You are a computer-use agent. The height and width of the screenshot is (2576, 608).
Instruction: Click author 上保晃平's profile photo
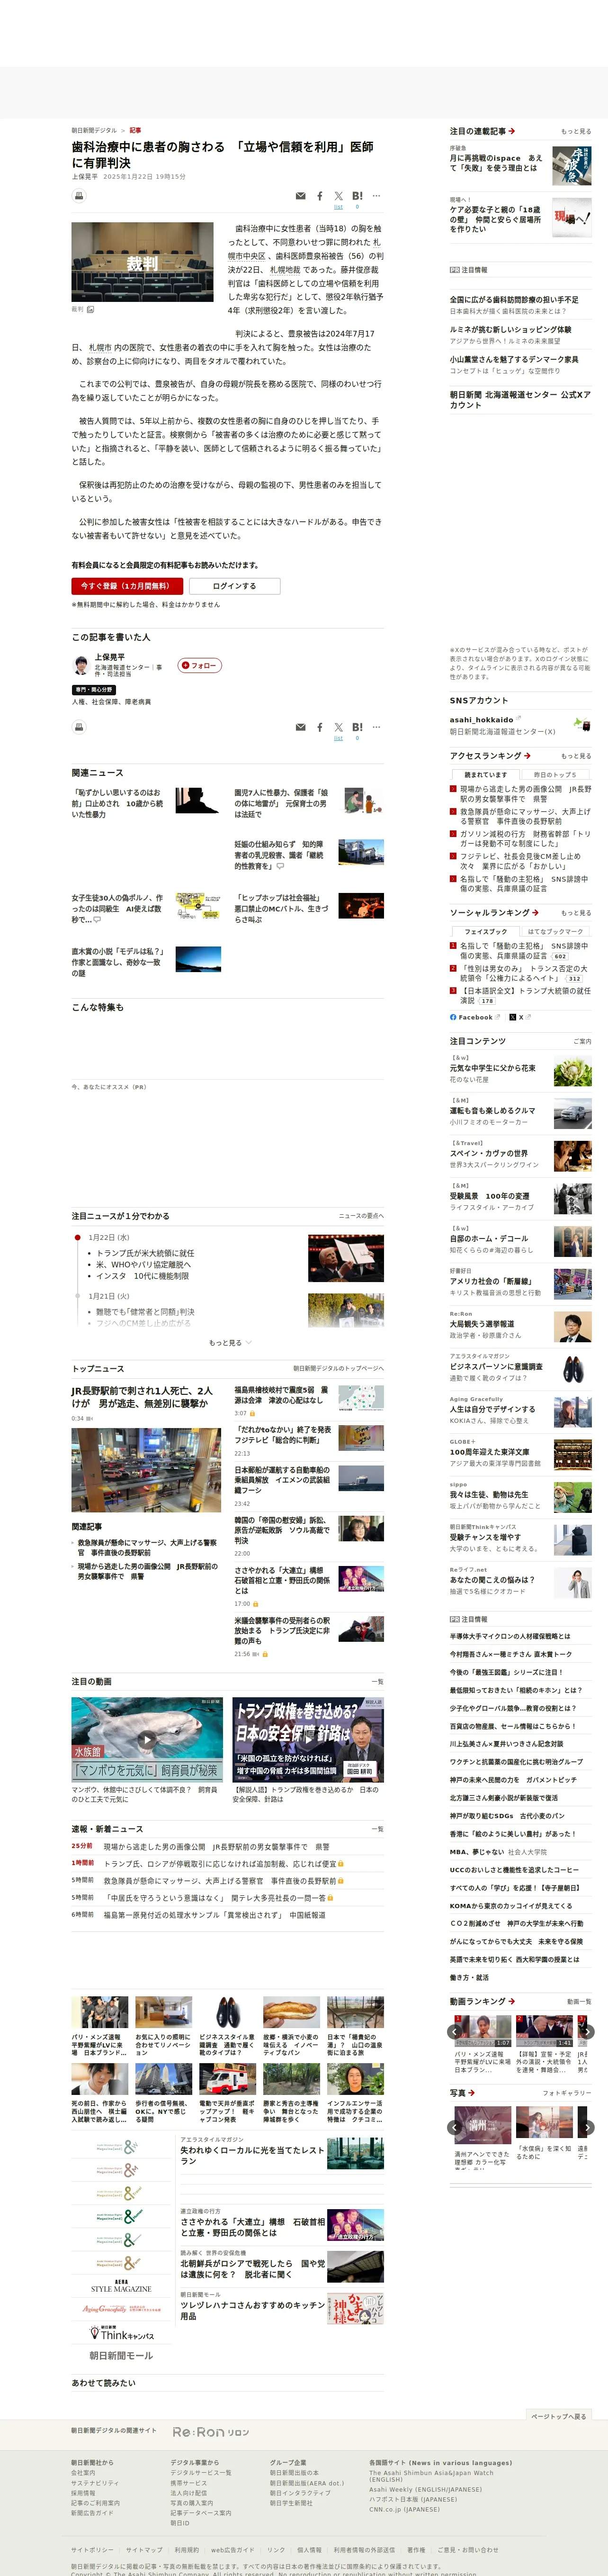tap(81, 665)
